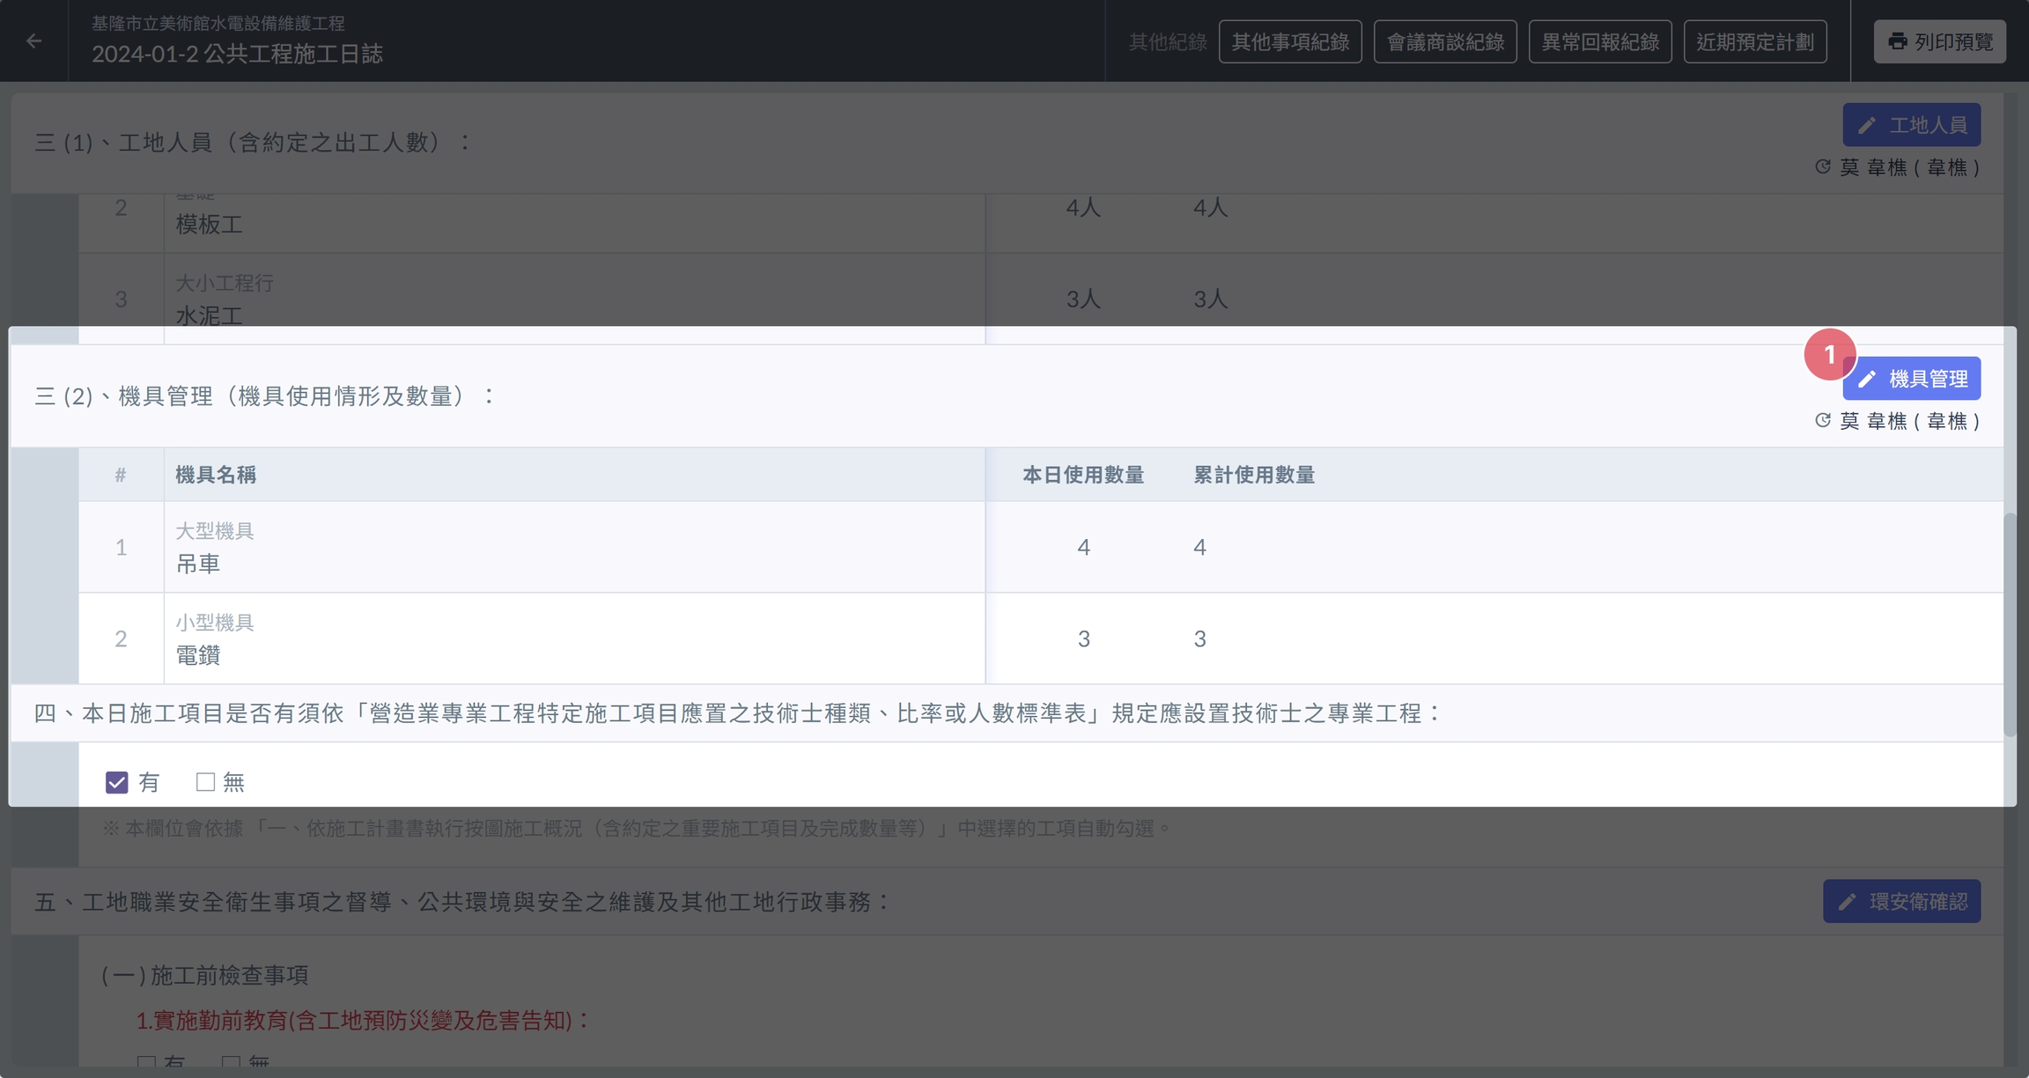Screen dimensions: 2029x1078
Task: Click the 本日使用數量 column header
Action: (x=1083, y=475)
